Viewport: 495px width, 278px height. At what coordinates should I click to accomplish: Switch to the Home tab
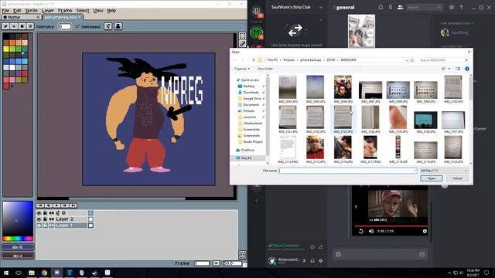click(x=21, y=17)
